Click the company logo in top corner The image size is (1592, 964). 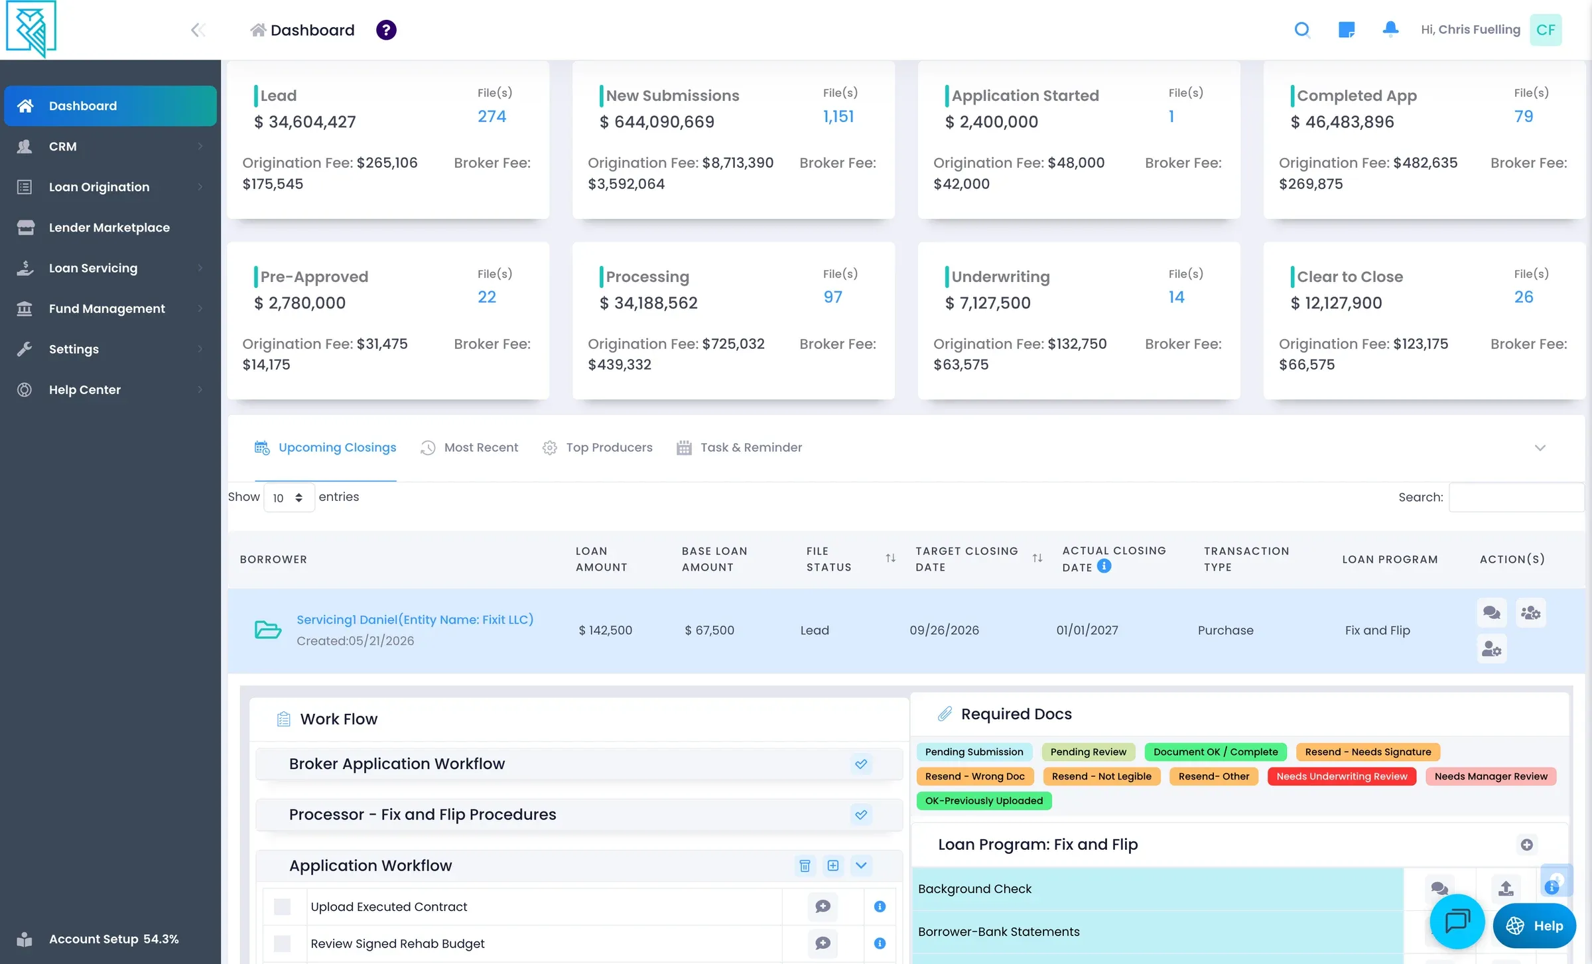click(31, 29)
